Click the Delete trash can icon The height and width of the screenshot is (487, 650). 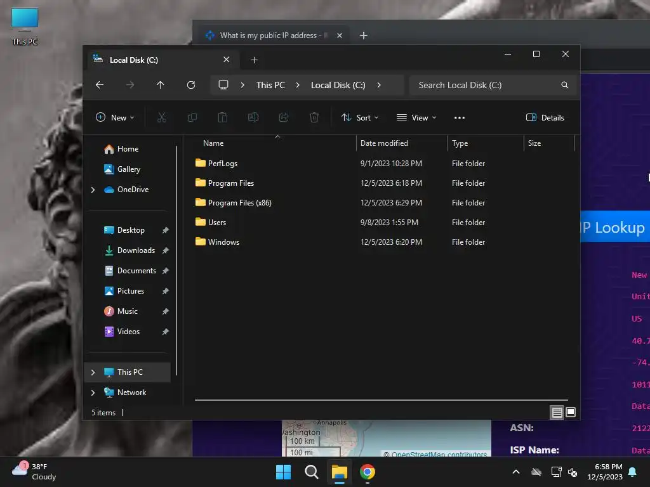pos(314,117)
